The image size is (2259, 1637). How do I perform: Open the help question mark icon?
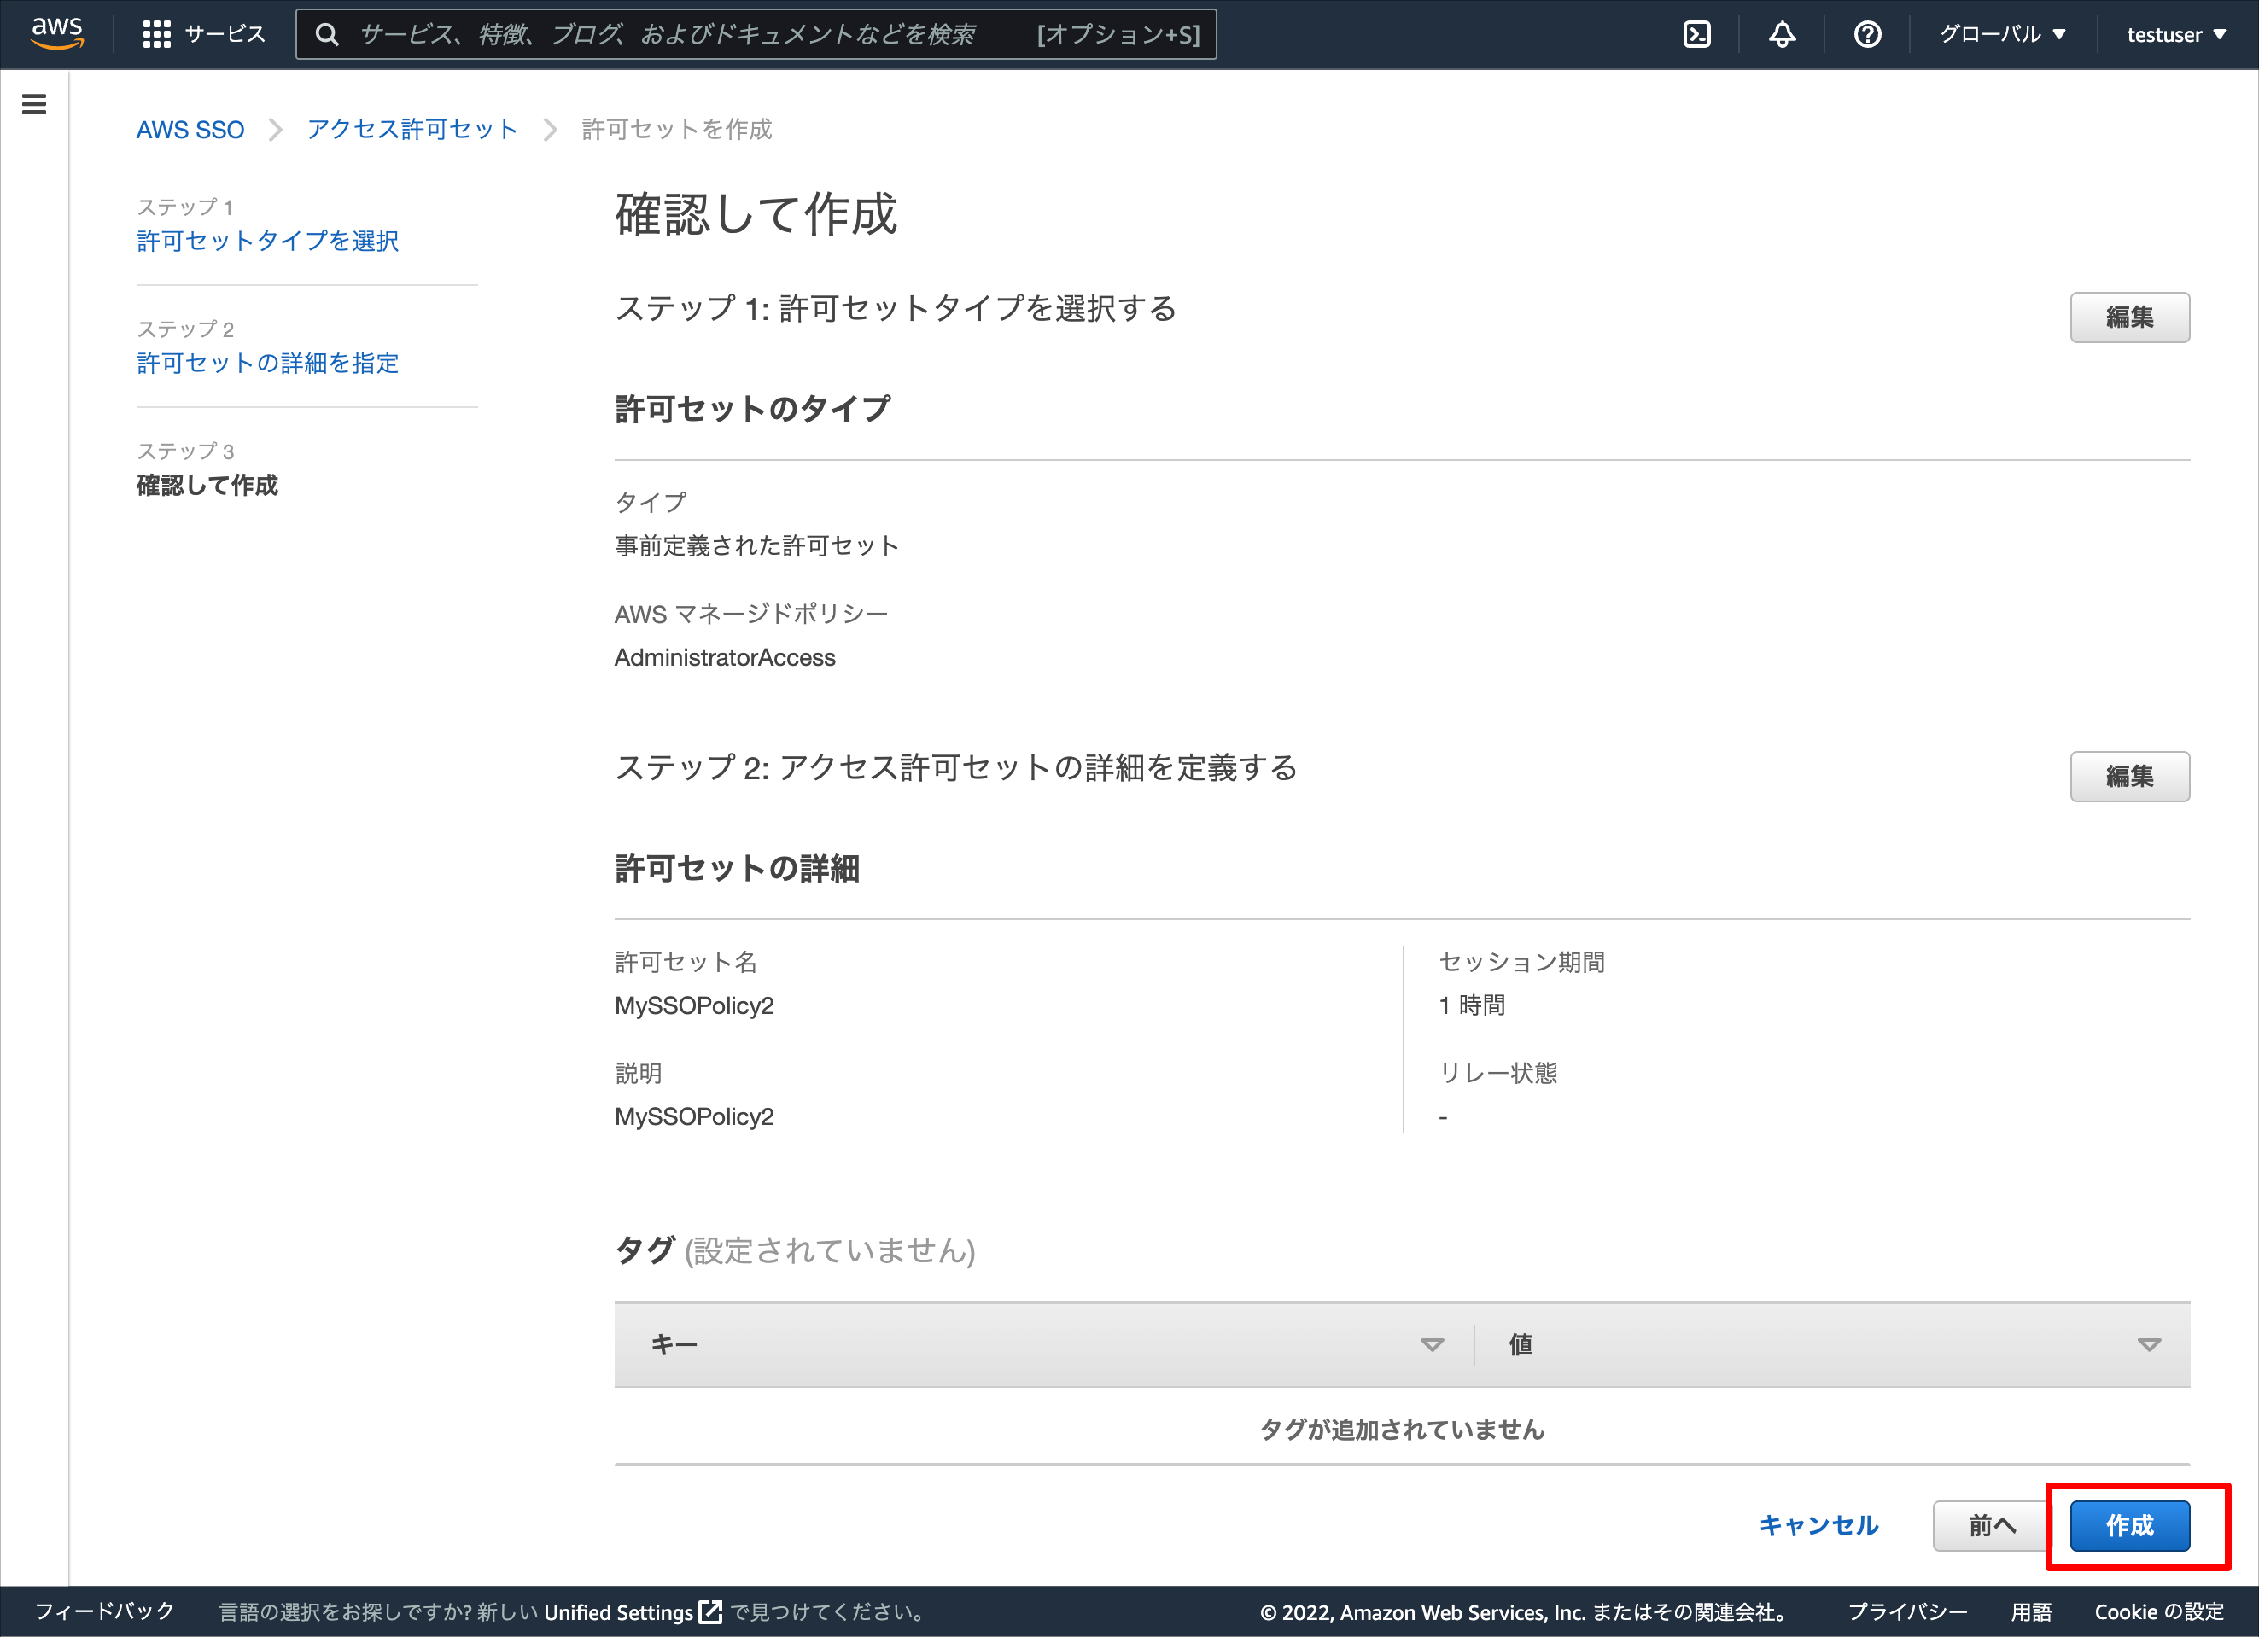[x=1868, y=35]
